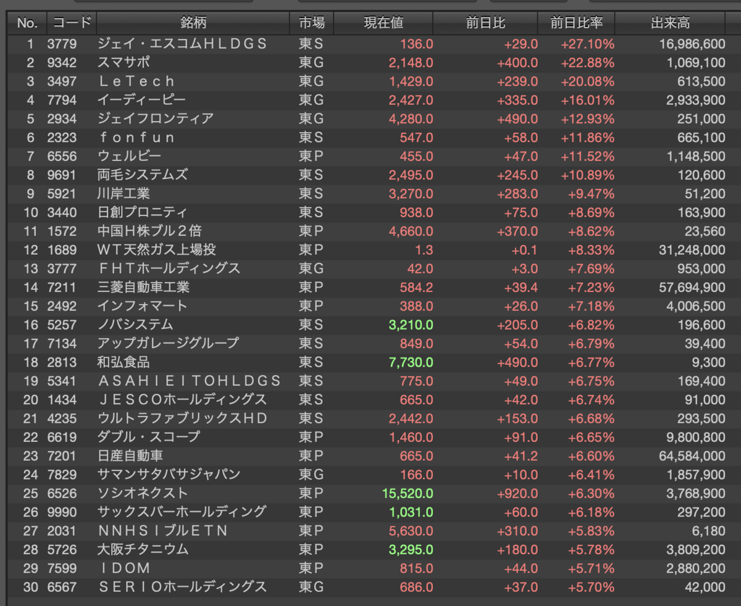Click the price 7,730.0 cell
This screenshot has width=741, height=606.
pyautogui.click(x=412, y=362)
